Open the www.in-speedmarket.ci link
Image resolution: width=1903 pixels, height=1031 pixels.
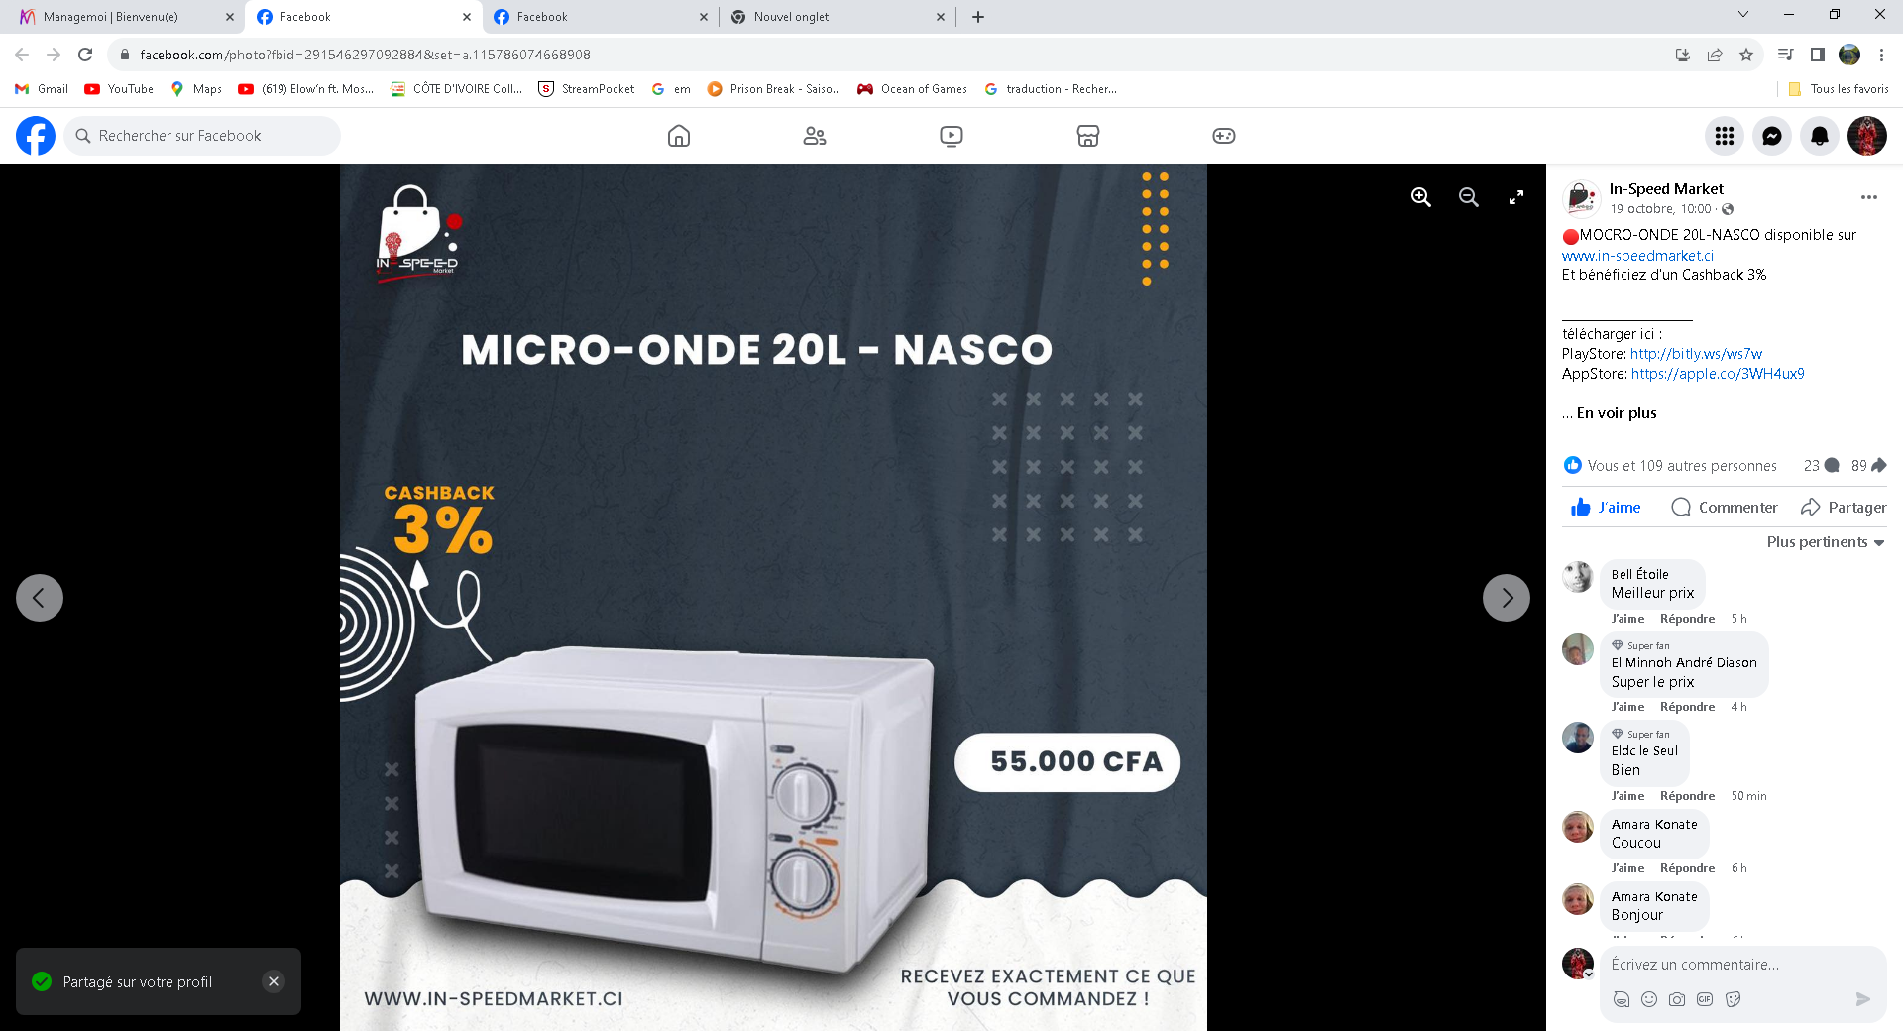tap(1637, 256)
